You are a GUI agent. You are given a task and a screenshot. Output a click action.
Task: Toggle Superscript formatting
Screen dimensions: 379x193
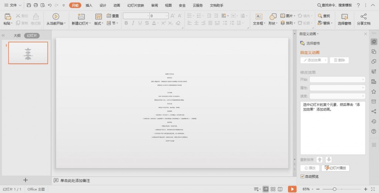(163, 23)
